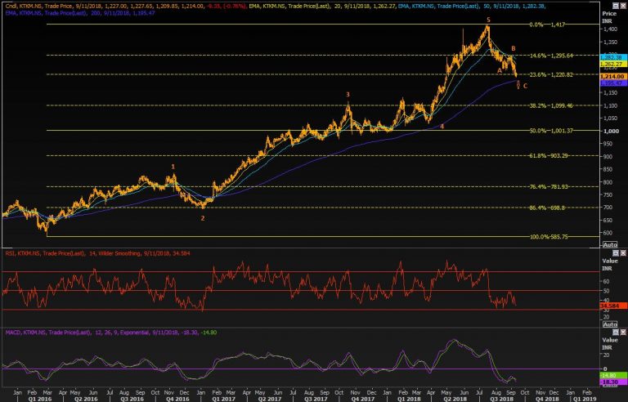628x402 pixels.
Task: Click the cyan 1,282.38 price tag
Action: [611, 56]
